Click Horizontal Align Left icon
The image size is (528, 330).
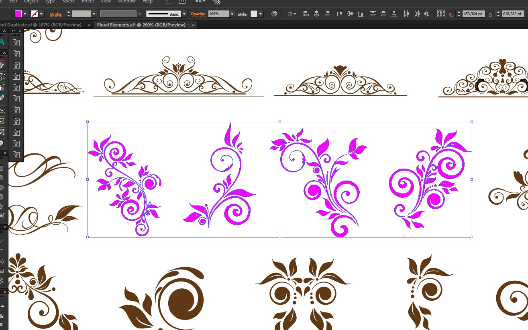pos(306,14)
